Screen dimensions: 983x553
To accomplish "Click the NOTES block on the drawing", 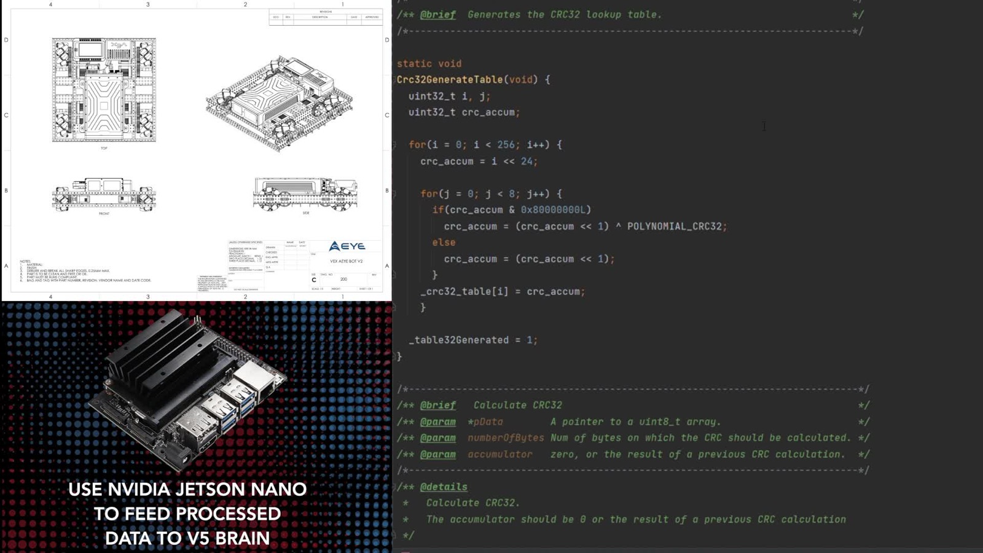I will (x=85, y=271).
